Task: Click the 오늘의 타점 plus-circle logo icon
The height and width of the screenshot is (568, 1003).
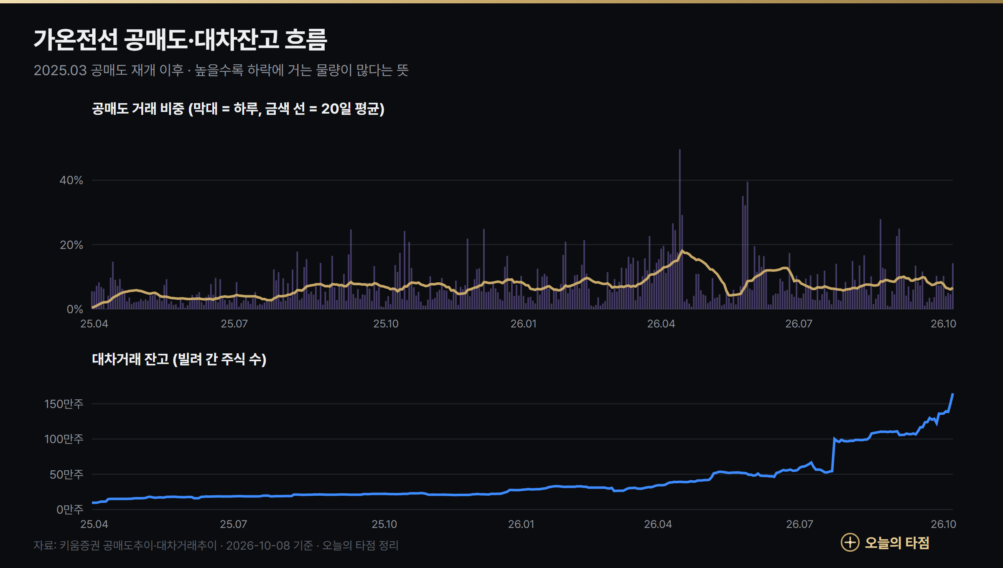Action: (x=850, y=543)
